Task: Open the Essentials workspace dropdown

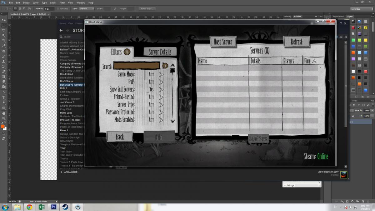Action: click(362, 9)
